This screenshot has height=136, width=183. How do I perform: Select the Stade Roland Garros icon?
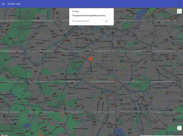(x=75, y=74)
